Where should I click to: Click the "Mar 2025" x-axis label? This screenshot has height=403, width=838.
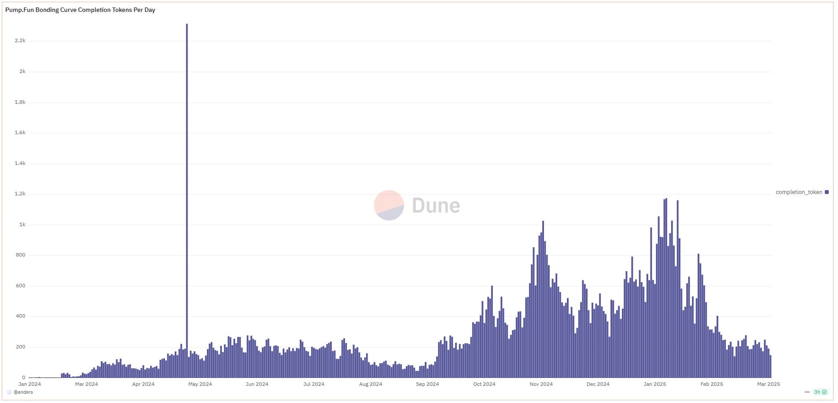tap(768, 384)
